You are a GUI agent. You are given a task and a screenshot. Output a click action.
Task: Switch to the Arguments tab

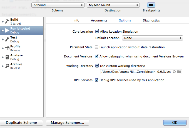click(x=99, y=20)
